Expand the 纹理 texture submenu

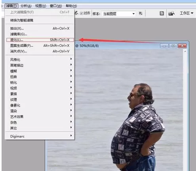(40, 99)
